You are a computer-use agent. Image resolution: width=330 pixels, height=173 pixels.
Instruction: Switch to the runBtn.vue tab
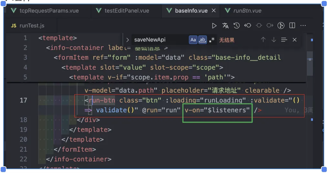click(x=247, y=11)
